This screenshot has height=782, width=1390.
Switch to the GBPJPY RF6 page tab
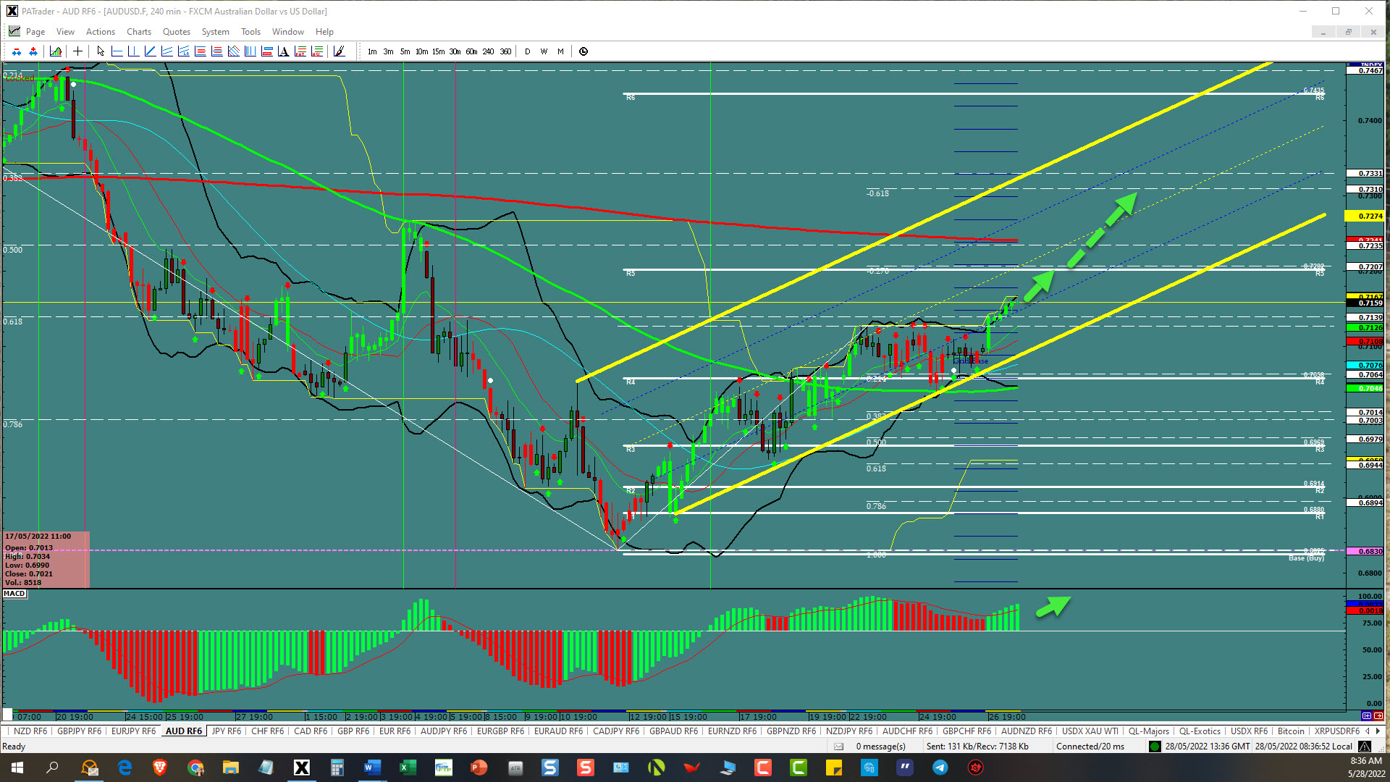[80, 731]
